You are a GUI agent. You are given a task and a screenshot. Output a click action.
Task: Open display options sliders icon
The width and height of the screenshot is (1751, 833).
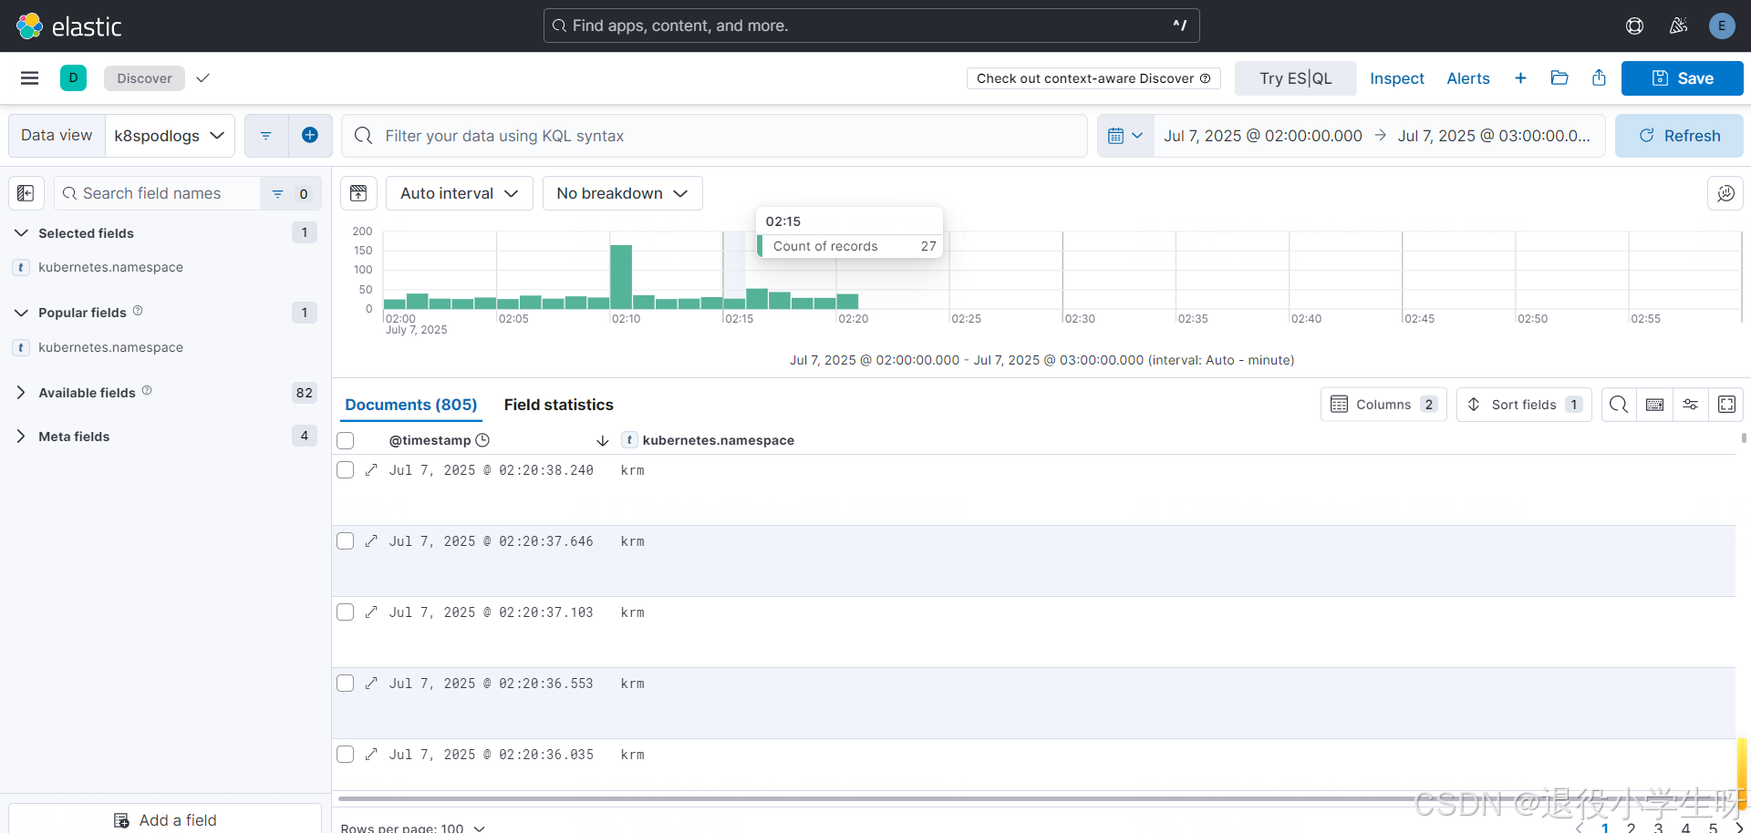coord(1690,405)
